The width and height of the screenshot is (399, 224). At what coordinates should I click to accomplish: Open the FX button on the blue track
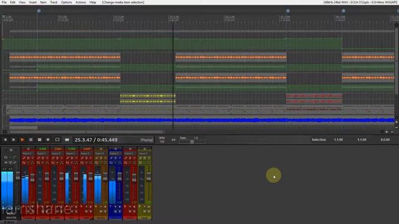(111, 162)
